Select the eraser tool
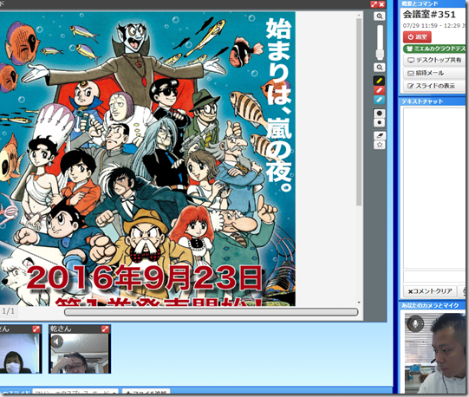 379,135
